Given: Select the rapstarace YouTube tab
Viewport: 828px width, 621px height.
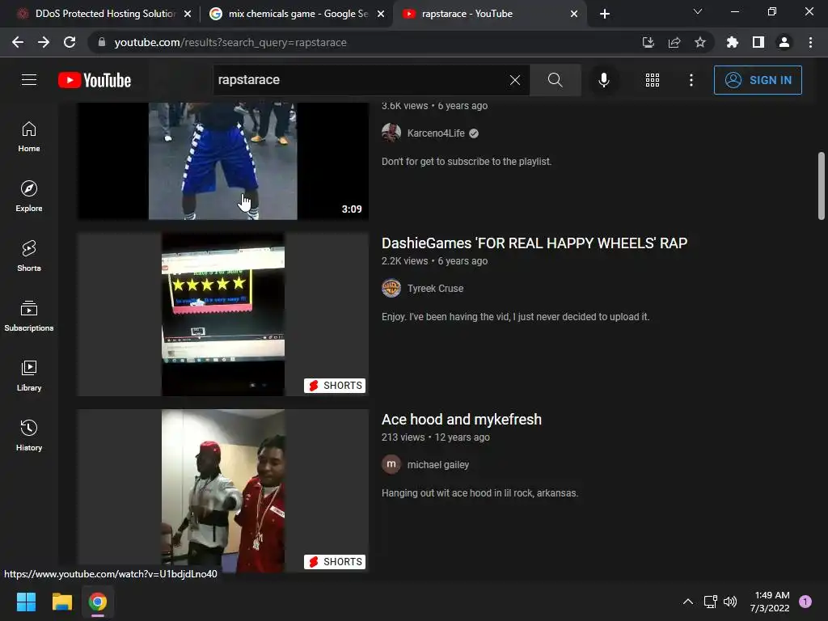Looking at the screenshot, I should pos(490,14).
